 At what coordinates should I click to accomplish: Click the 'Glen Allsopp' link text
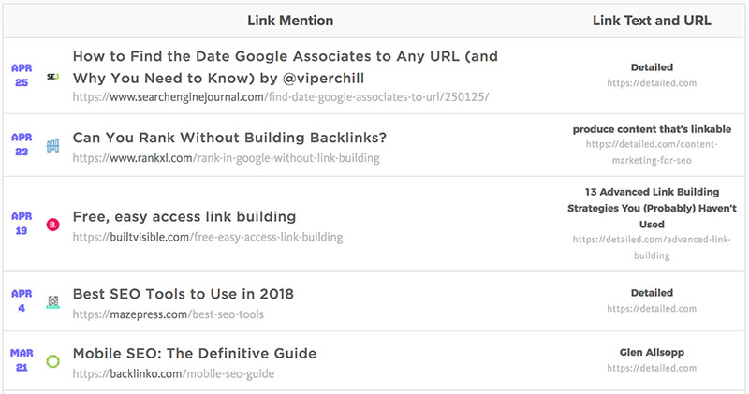coord(652,353)
